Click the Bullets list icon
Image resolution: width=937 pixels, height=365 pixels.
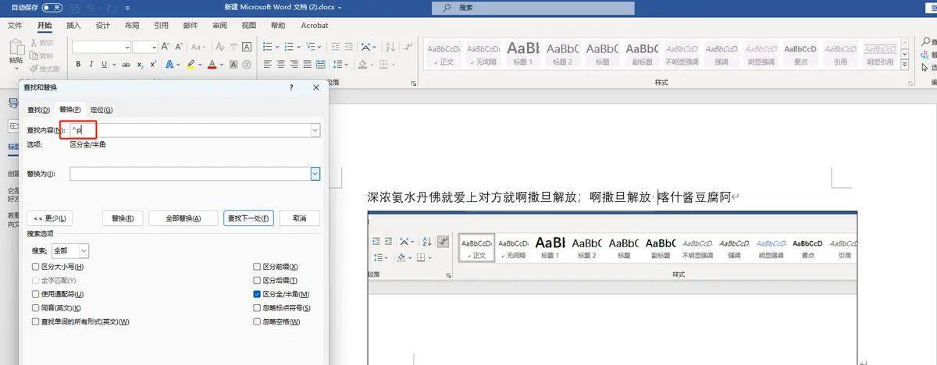click(269, 47)
